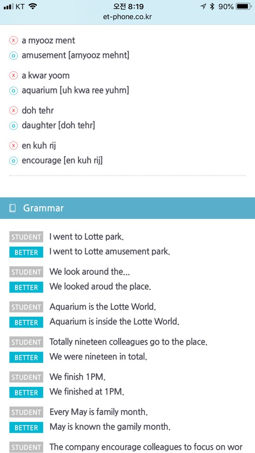The width and height of the screenshot is (255, 453).
Task: Tap BETTER label beside 'We were nineteen in total'
Action: tap(26, 357)
